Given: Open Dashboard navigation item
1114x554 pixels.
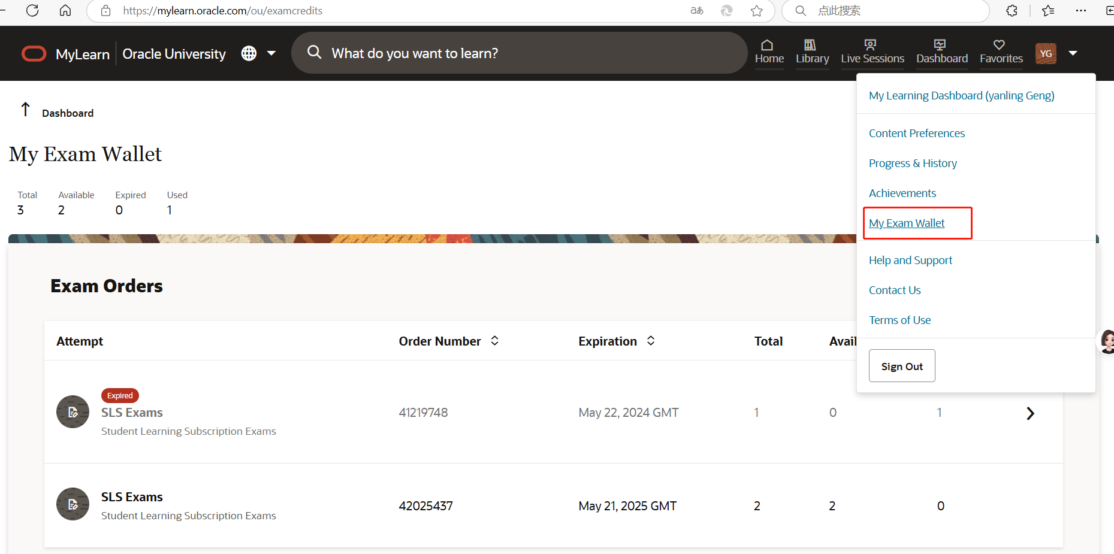Looking at the screenshot, I should click(x=942, y=52).
